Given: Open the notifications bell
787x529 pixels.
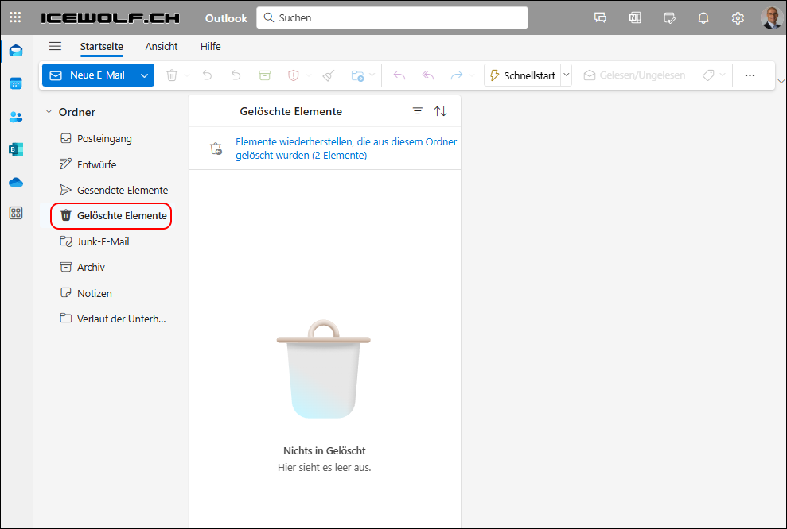Looking at the screenshot, I should pos(703,18).
